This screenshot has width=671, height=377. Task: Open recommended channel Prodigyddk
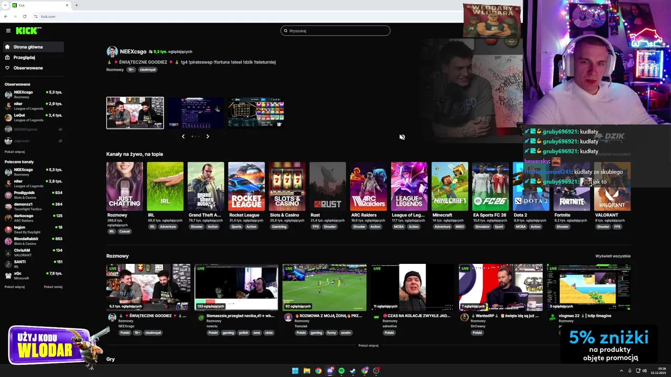point(34,195)
